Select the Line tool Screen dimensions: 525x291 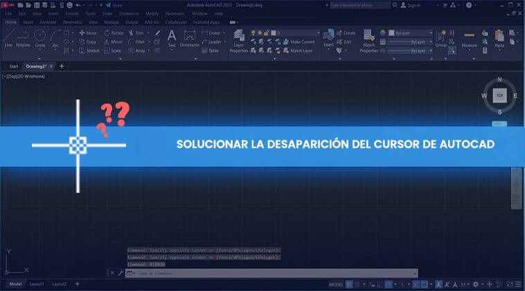(8, 38)
